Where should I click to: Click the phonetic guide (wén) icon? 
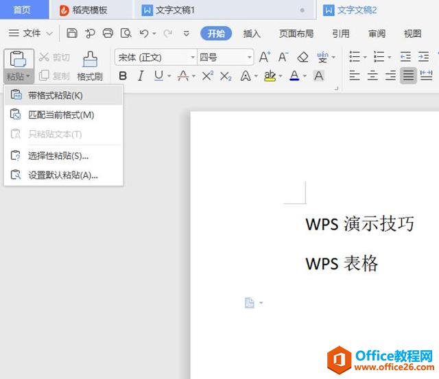click(322, 57)
